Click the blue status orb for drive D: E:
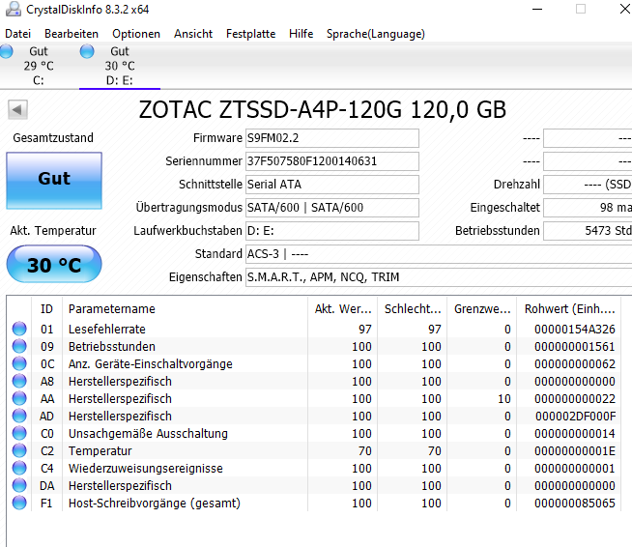632x547 pixels. pyautogui.click(x=87, y=51)
